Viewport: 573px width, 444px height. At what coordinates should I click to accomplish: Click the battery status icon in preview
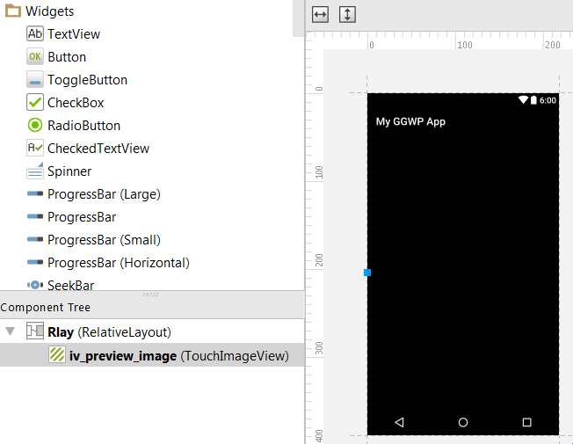click(533, 100)
